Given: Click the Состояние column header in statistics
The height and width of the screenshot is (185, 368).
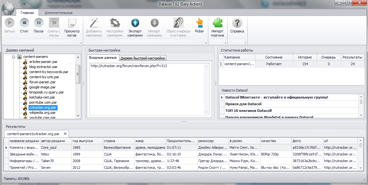Looking at the screenshot, I should pos(274,57).
